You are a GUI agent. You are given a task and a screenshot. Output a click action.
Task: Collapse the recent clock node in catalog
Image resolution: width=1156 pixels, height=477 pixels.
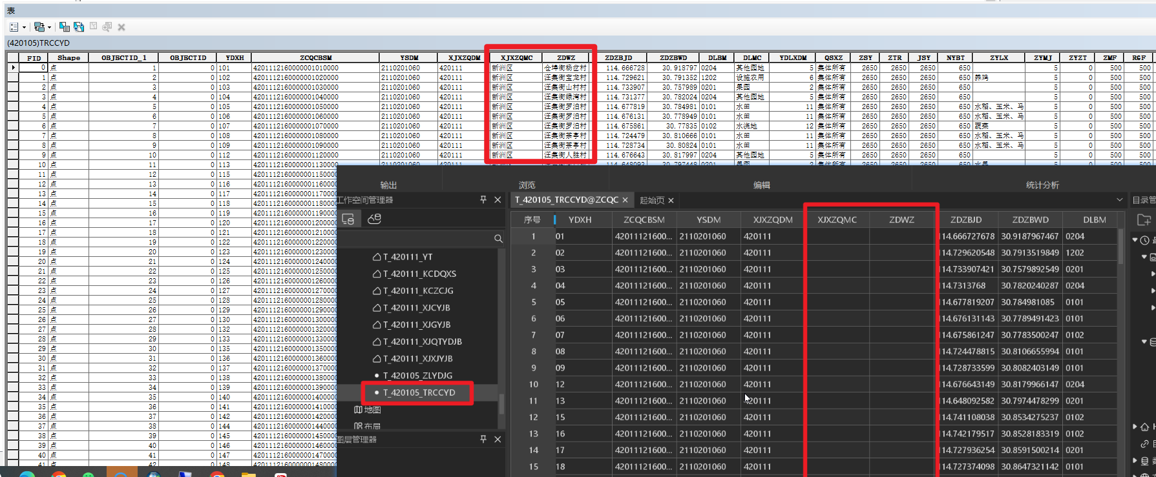(1135, 240)
